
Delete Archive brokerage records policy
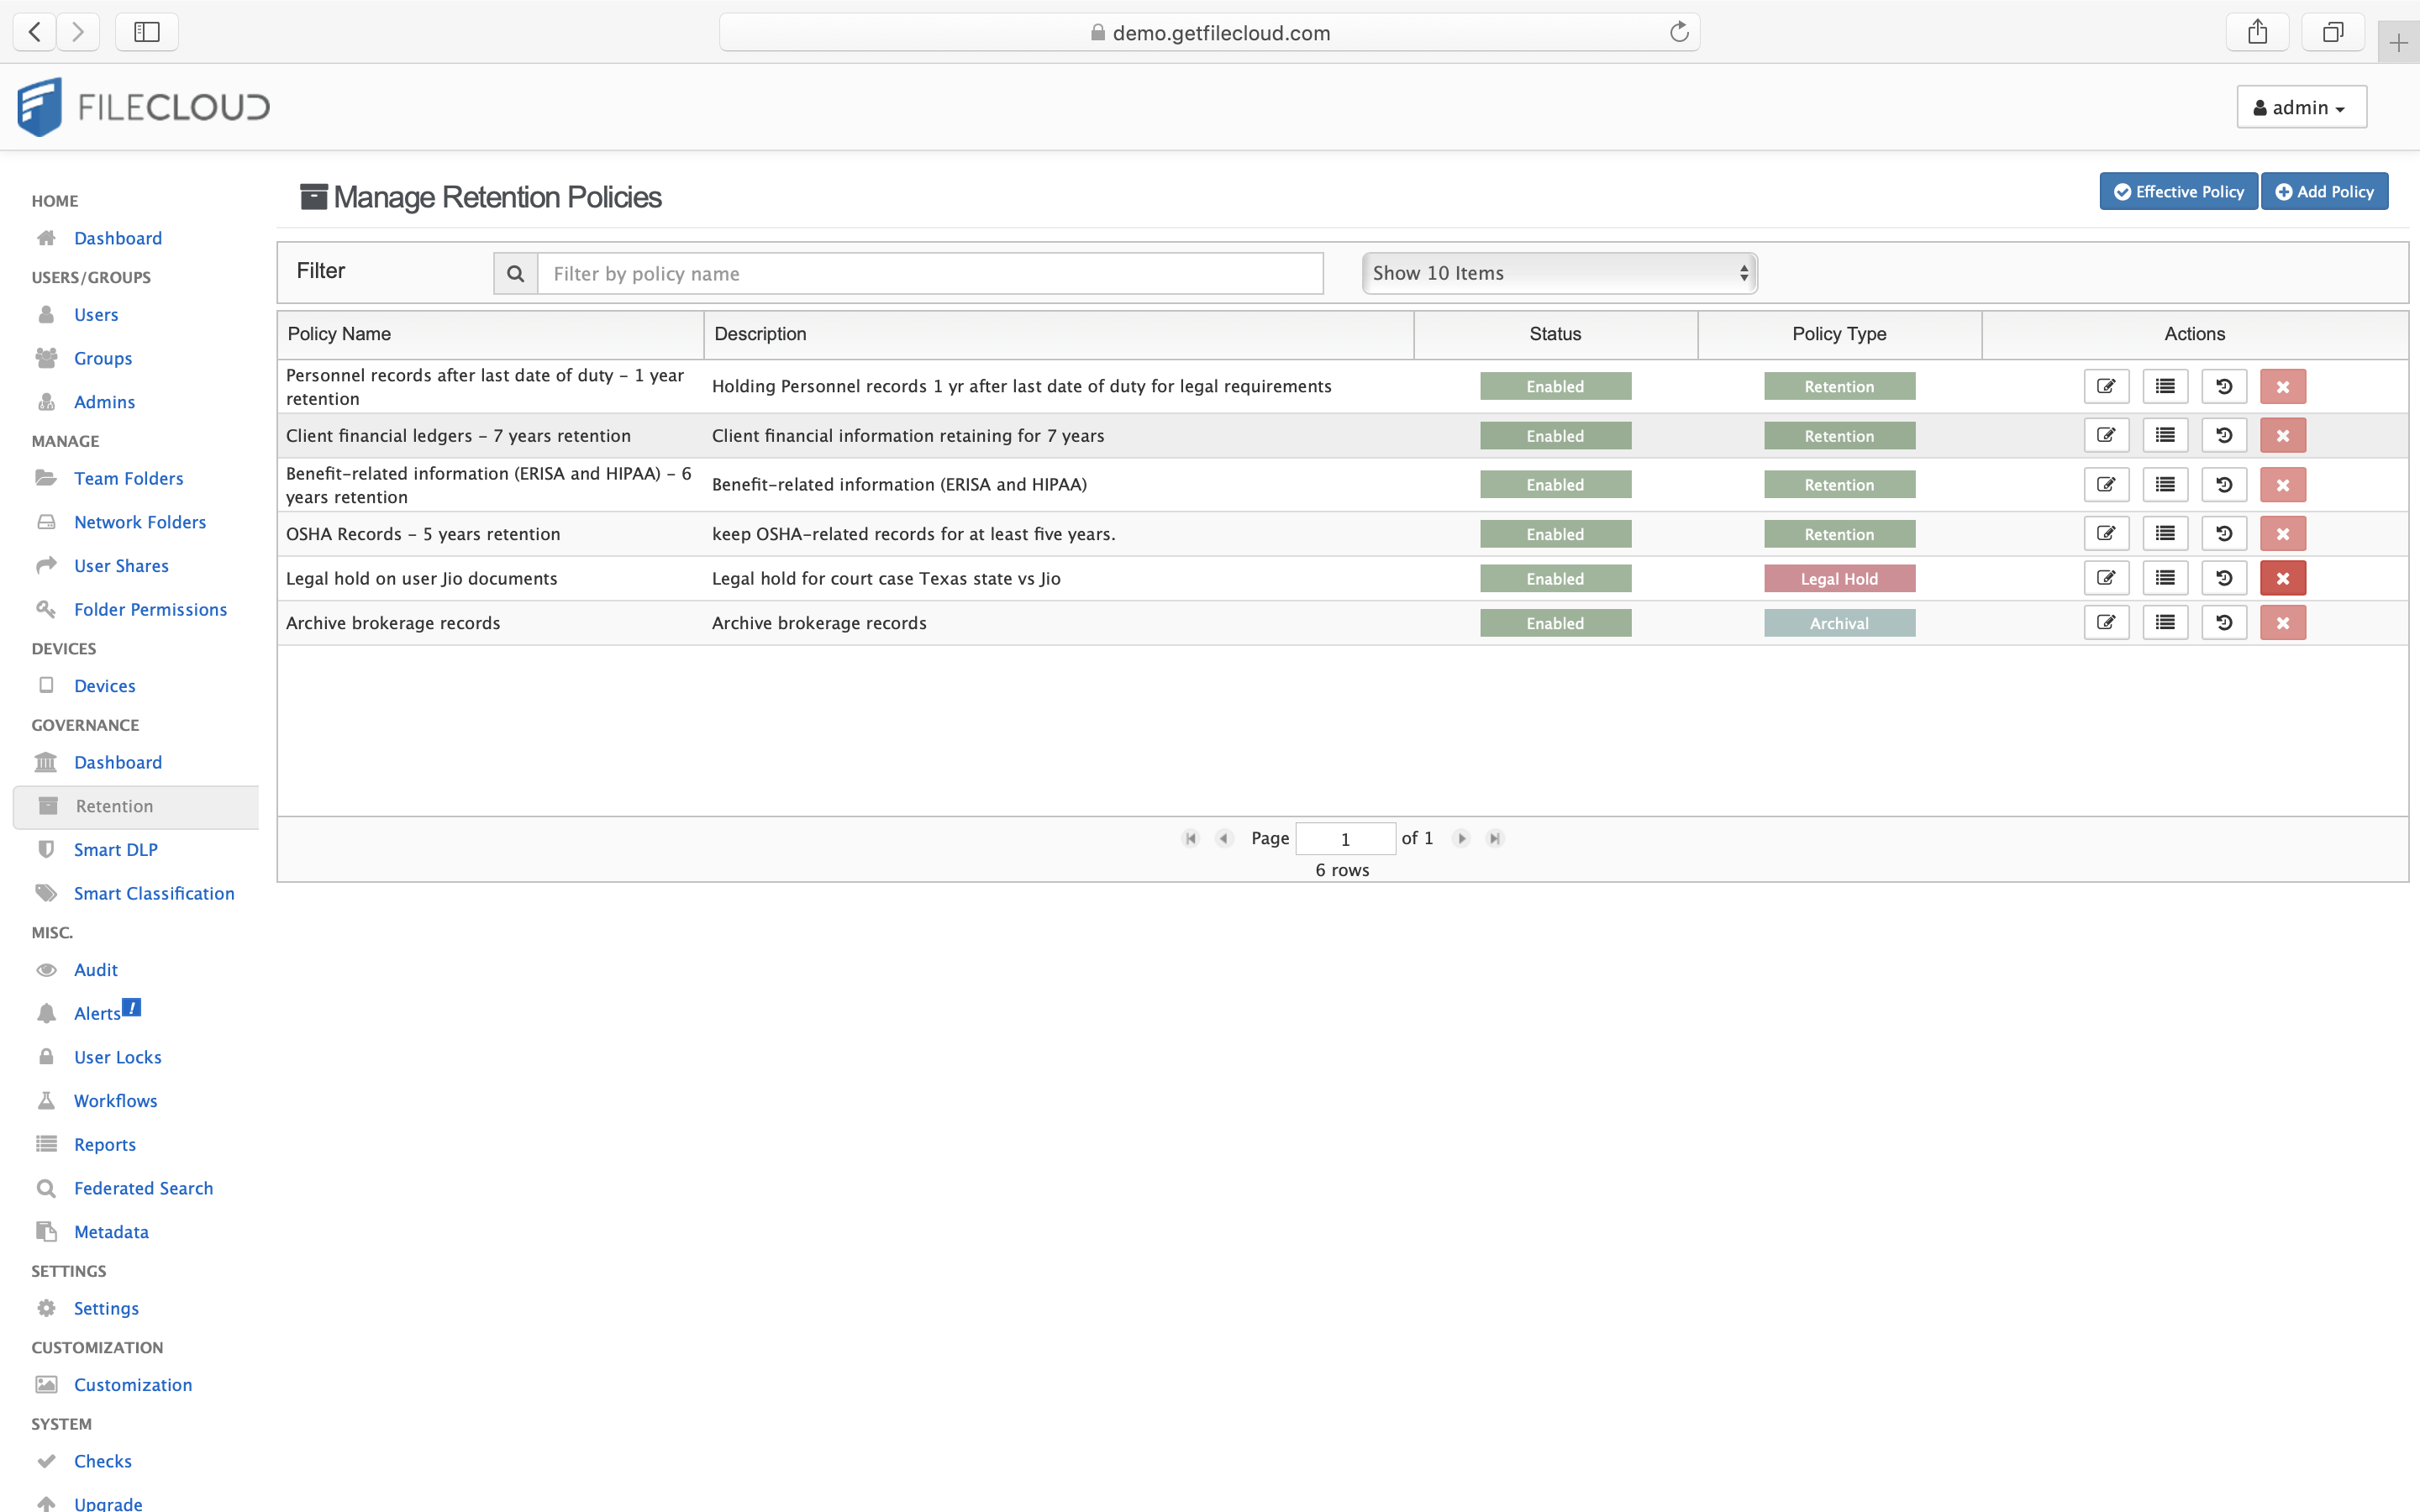2283,622
